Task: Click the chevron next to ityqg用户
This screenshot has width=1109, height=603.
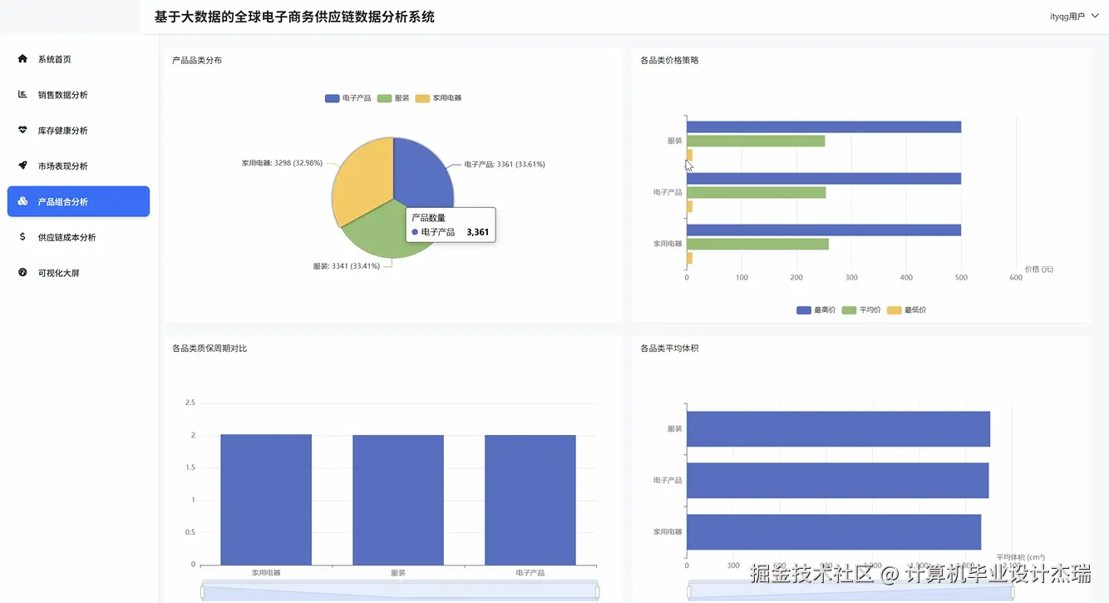Action: 1095,16
